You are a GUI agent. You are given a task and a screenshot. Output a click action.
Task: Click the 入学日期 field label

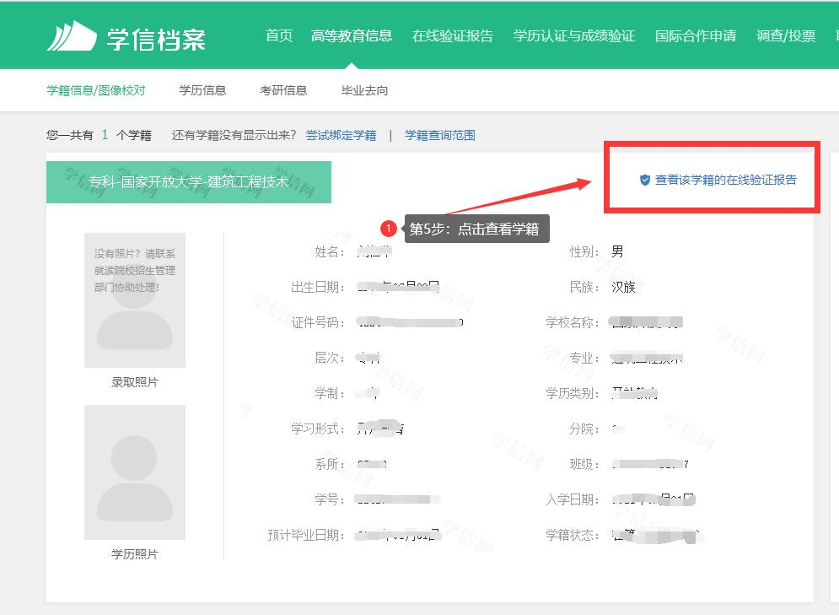coord(573,499)
